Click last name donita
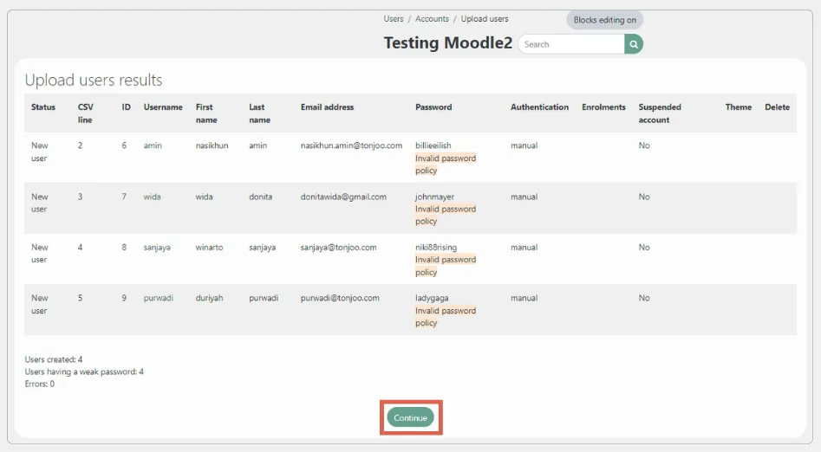The width and height of the screenshot is (821, 452). (260, 197)
